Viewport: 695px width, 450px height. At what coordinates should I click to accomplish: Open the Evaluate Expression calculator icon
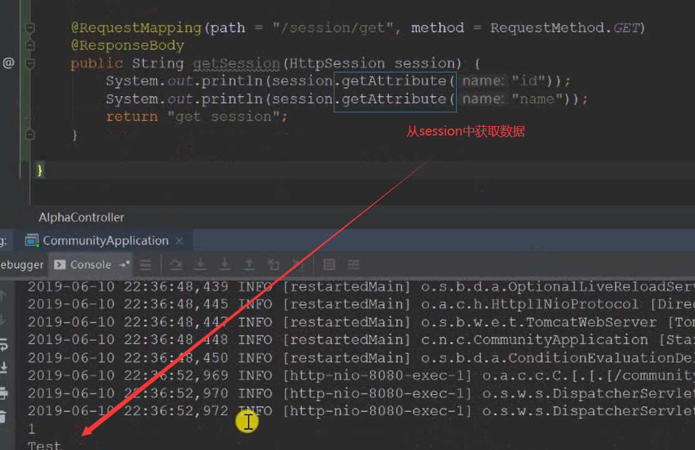(x=329, y=265)
